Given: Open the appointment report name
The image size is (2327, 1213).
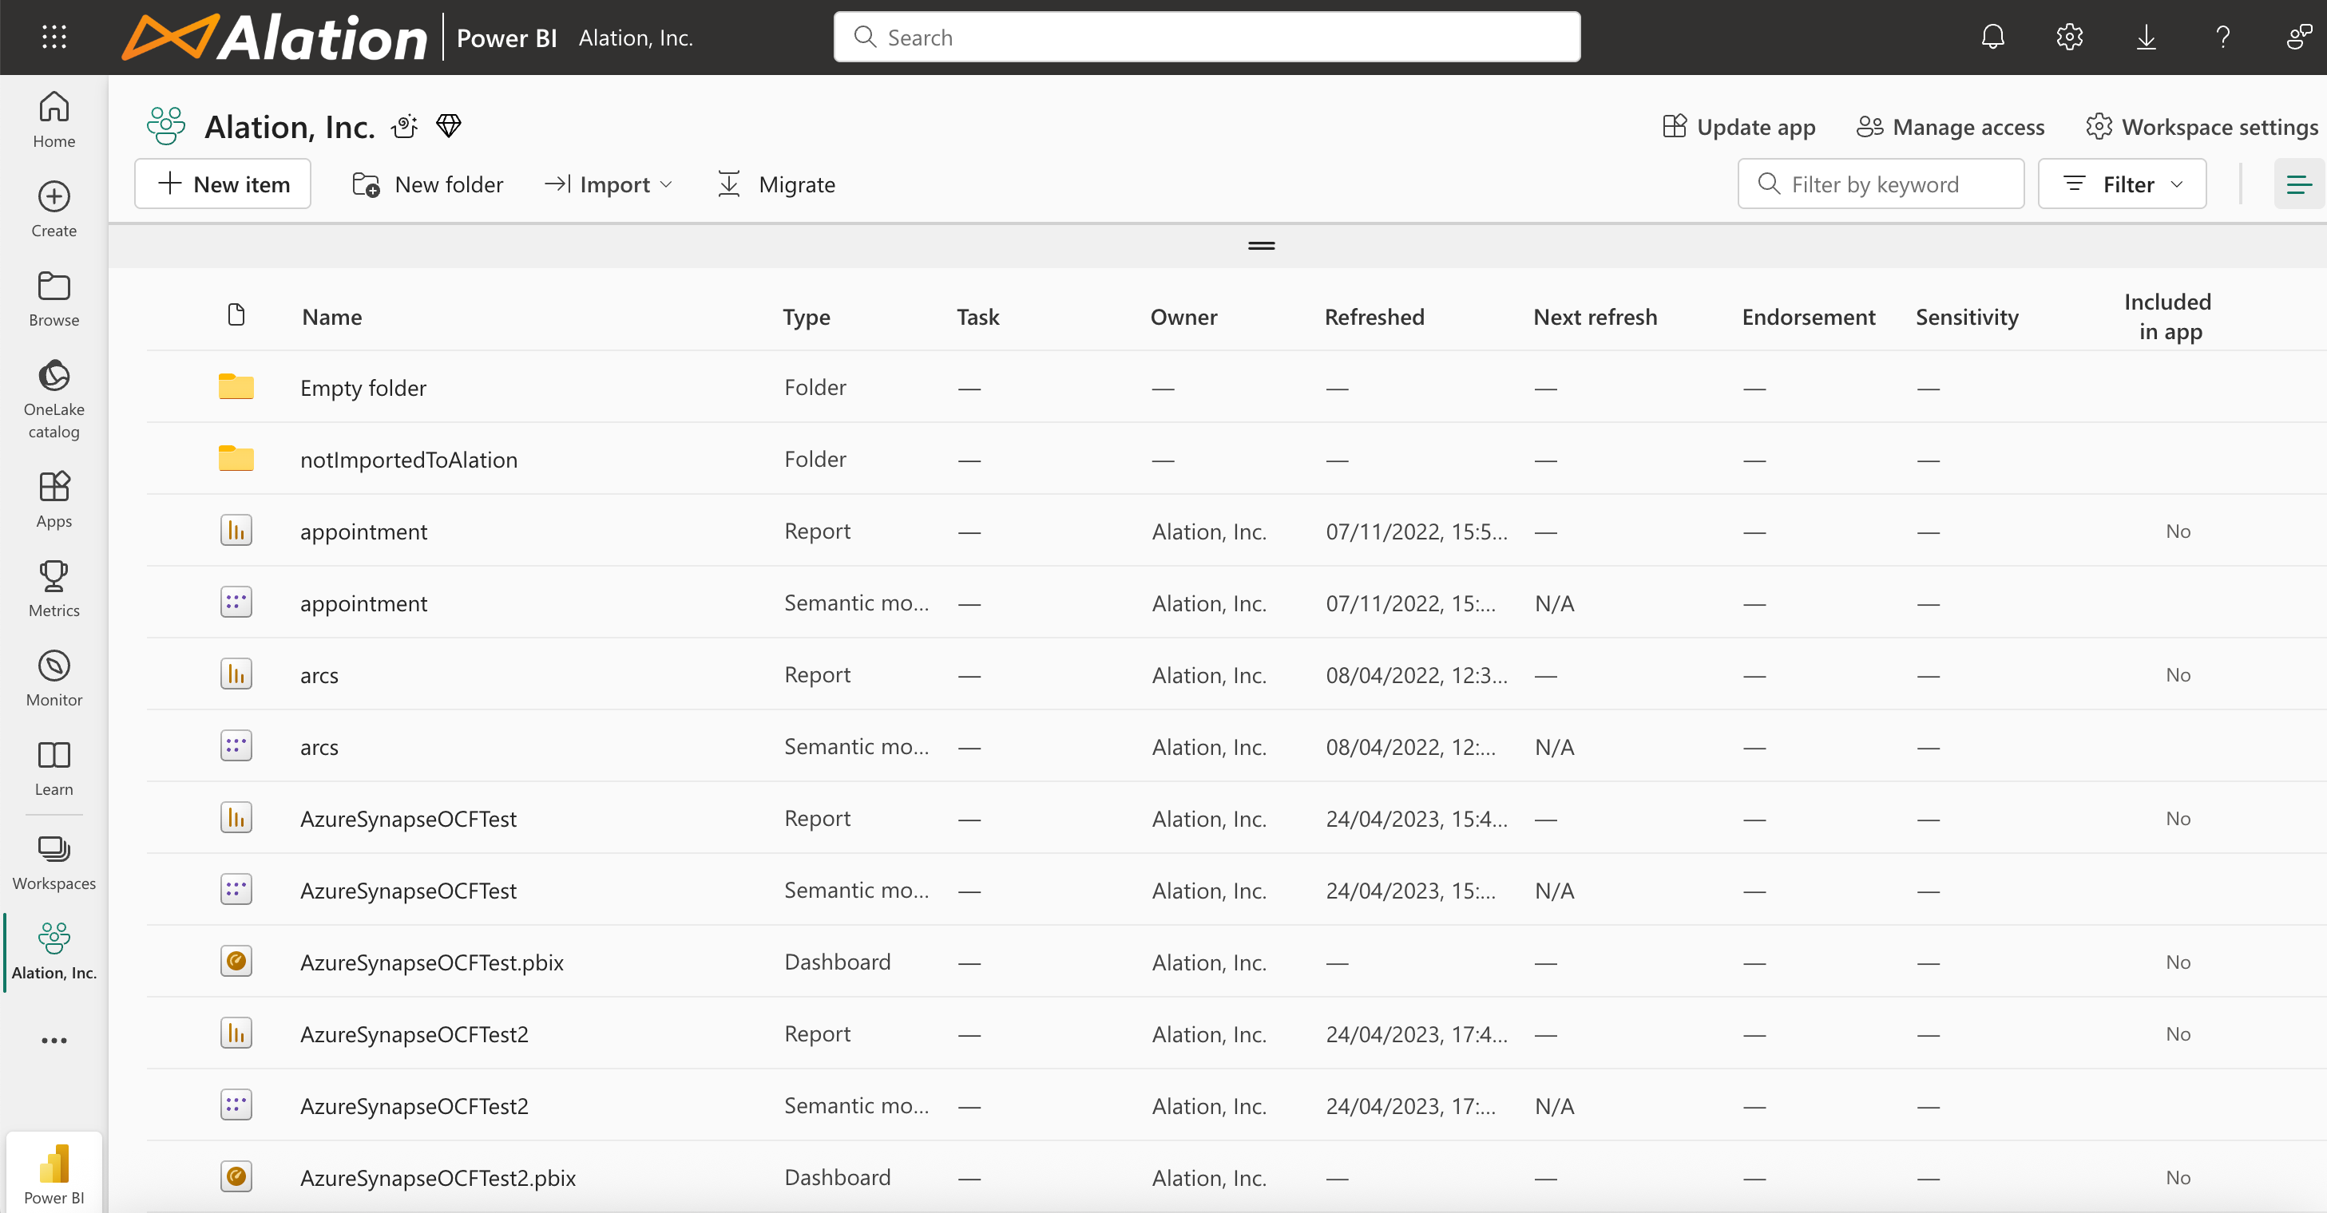Looking at the screenshot, I should click(x=363, y=531).
